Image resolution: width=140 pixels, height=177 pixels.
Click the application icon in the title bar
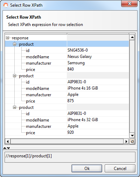tap(6, 5)
